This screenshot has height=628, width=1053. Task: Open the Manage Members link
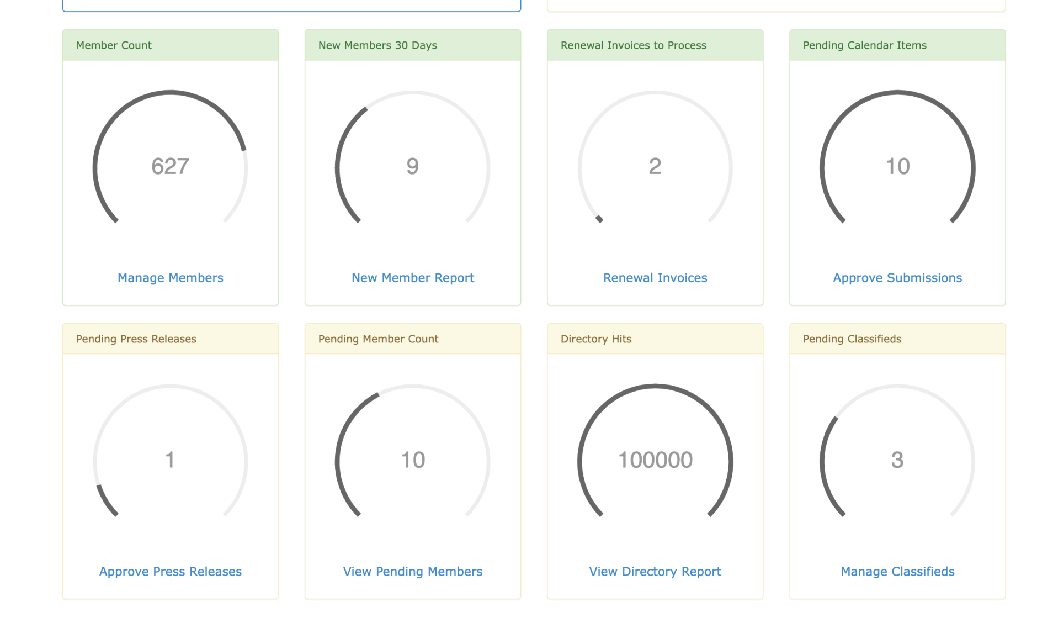click(170, 278)
